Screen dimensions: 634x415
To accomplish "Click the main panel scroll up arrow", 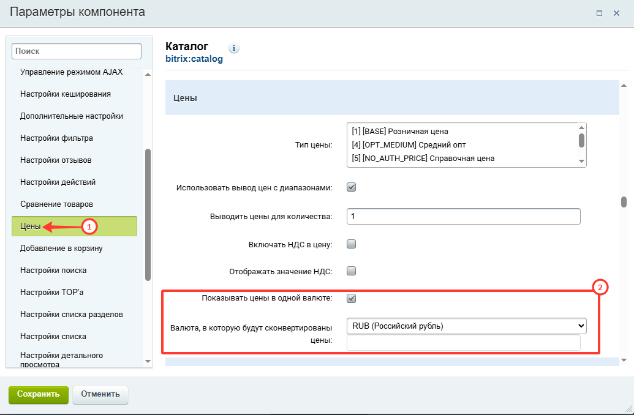I will [x=624, y=85].
